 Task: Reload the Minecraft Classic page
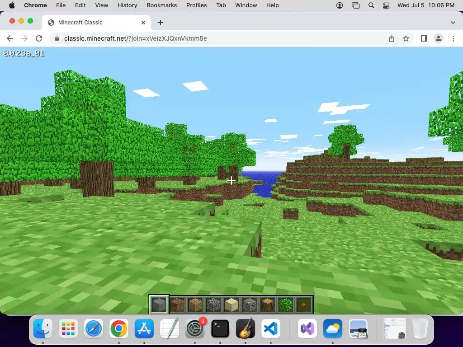pyautogui.click(x=39, y=38)
